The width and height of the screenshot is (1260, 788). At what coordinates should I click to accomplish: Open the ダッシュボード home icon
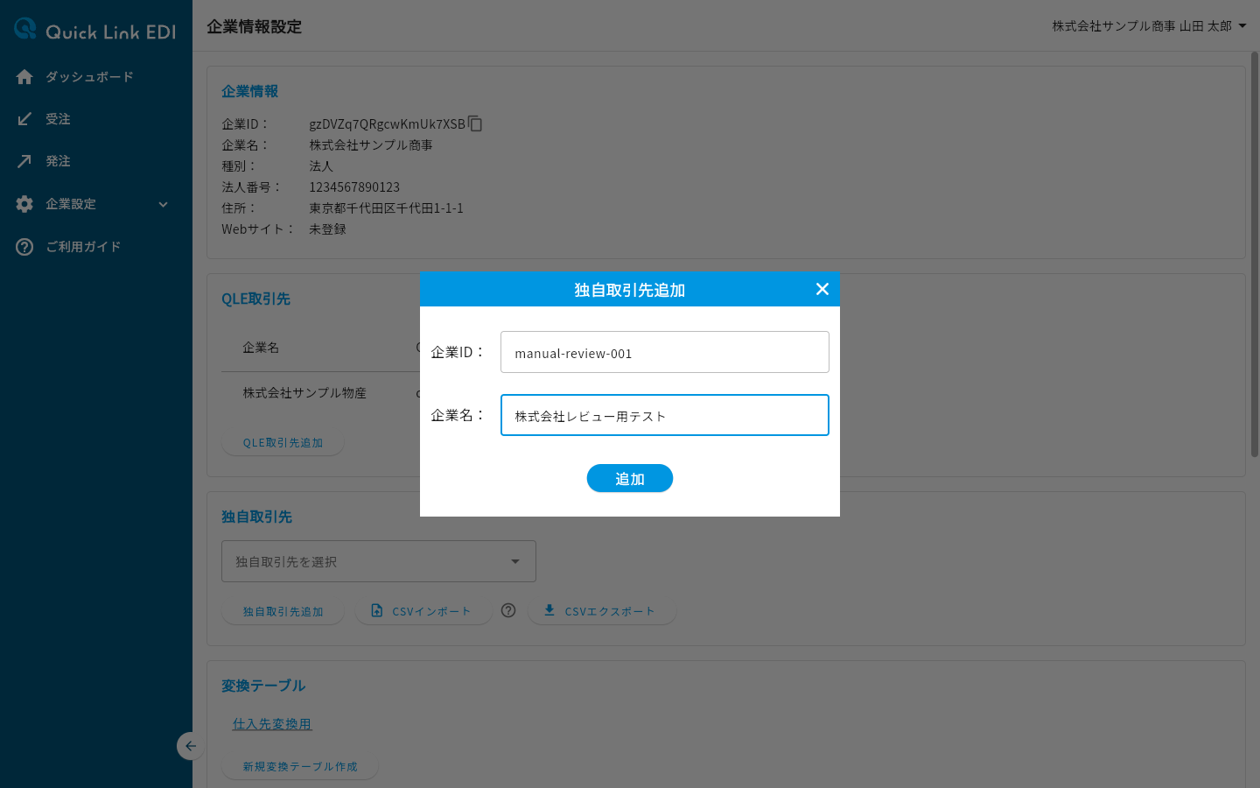coord(24,77)
